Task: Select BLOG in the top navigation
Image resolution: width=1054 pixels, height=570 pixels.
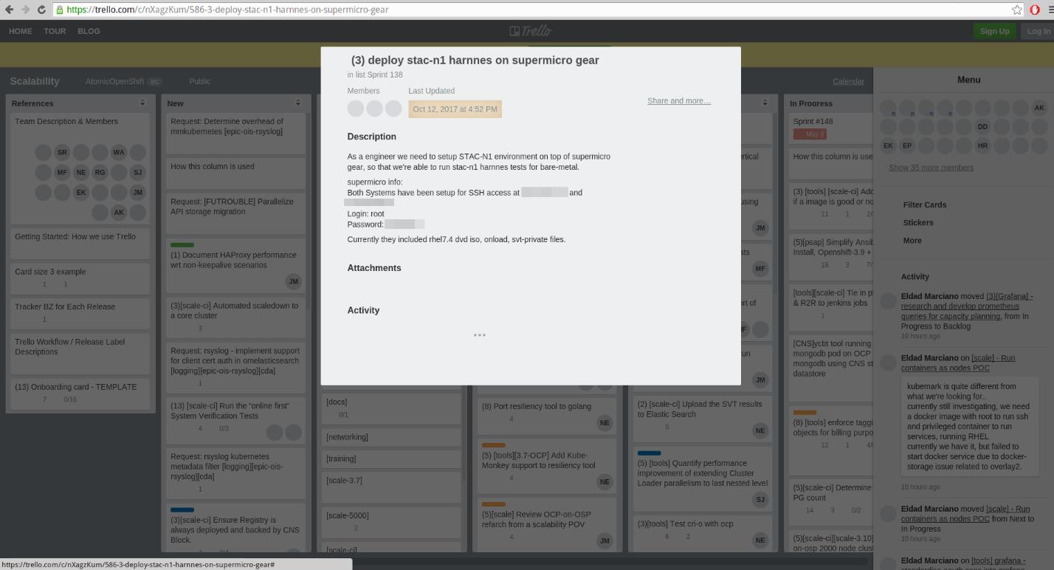Action: pos(89,31)
